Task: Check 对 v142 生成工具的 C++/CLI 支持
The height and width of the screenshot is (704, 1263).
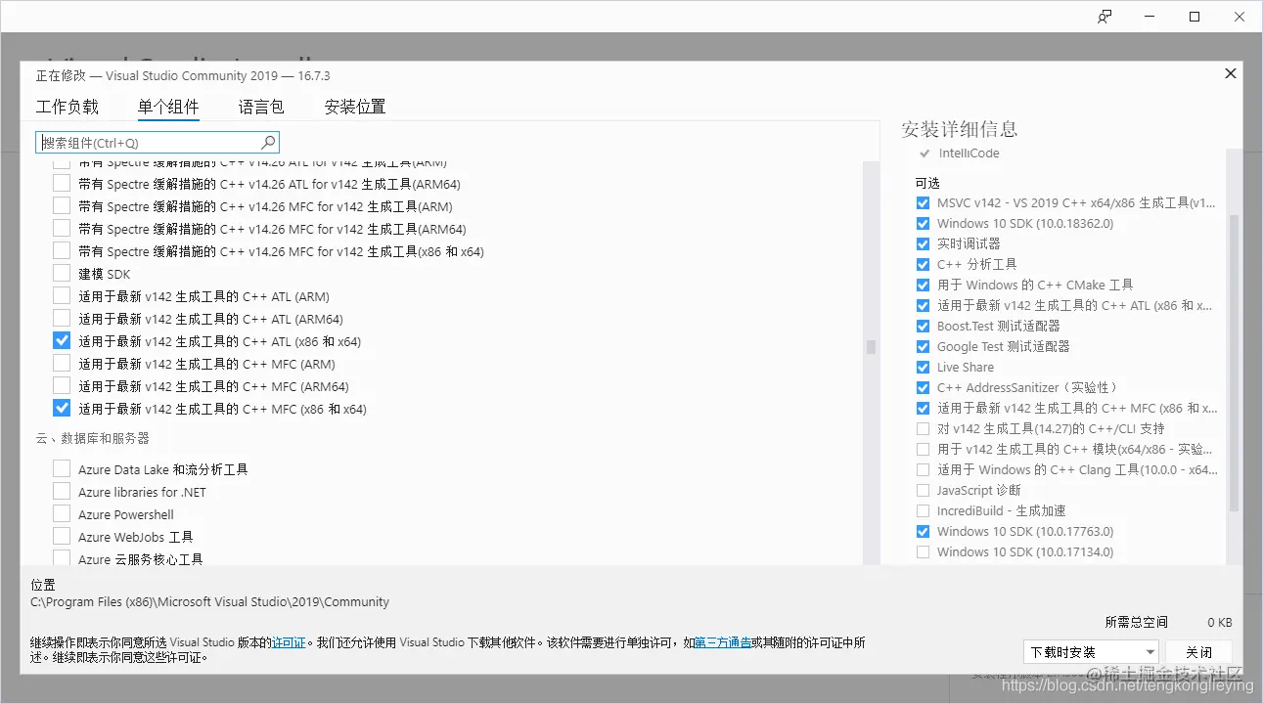Action: coord(923,428)
